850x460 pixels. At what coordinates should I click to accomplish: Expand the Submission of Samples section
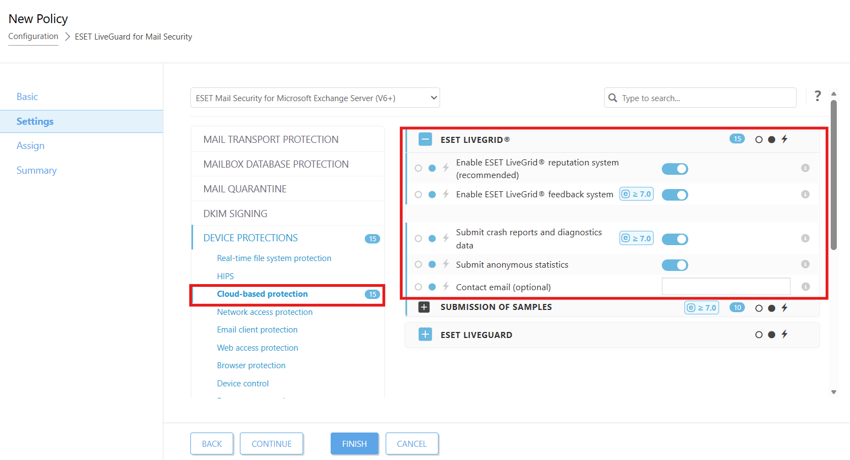[x=424, y=307]
